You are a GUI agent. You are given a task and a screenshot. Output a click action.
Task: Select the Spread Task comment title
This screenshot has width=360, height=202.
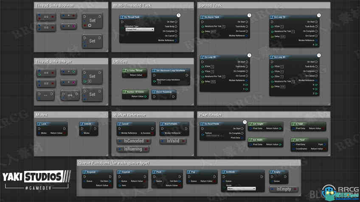coord(210,5)
